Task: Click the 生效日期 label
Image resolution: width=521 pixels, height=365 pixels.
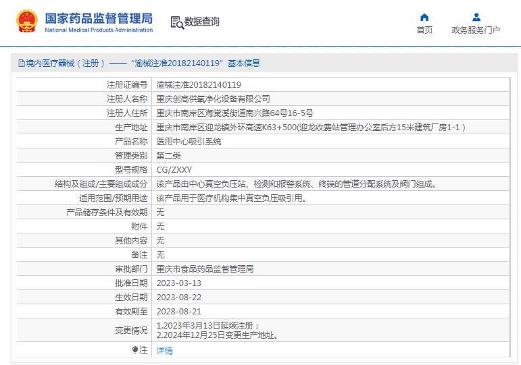Action: coord(131,298)
